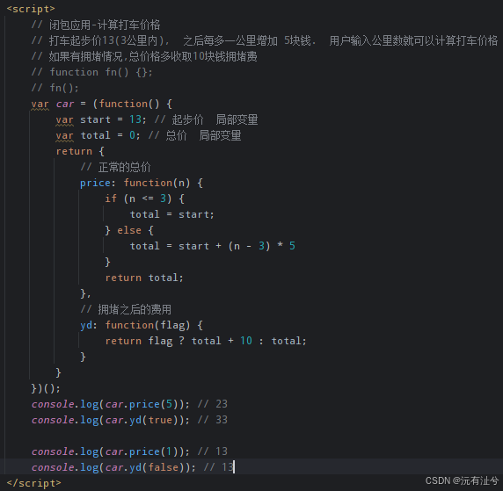503x491 pixels.
Task: Click the 'total = start + (n - 3) * 5' line
Action: tap(212, 246)
